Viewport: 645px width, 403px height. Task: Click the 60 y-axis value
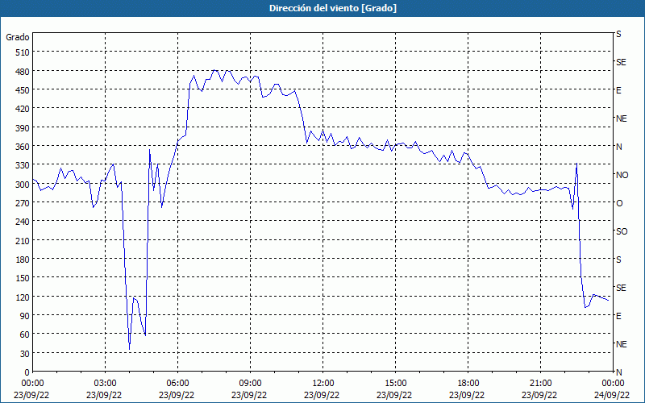(25, 335)
